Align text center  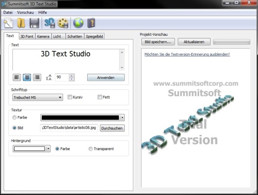coord(27,77)
